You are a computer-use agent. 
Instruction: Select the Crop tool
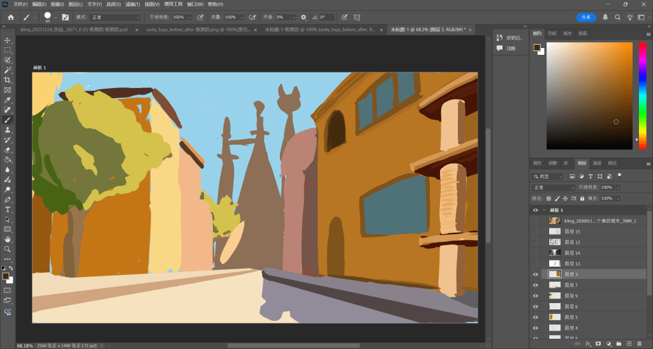click(x=8, y=80)
